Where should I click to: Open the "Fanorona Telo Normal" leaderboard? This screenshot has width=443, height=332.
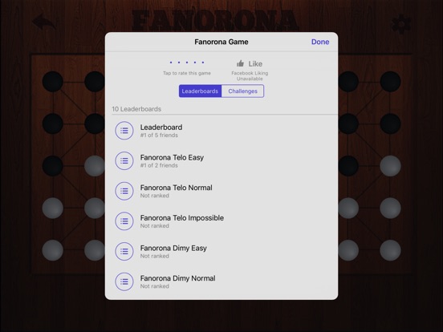[x=221, y=191]
